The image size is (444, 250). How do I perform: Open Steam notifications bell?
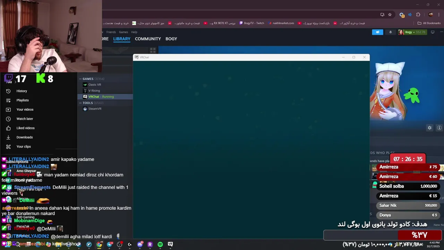point(391,32)
